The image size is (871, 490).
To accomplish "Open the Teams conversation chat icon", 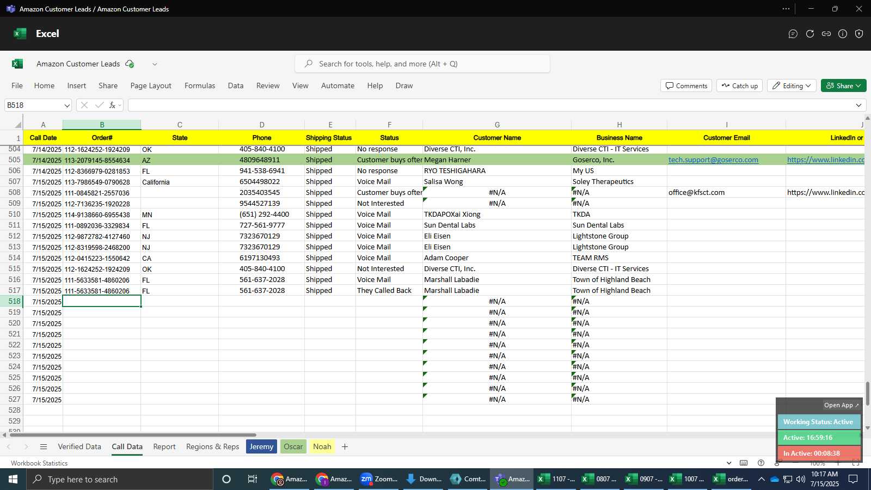I will coord(793,34).
